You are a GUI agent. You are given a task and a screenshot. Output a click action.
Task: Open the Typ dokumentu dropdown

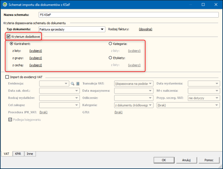[x=72, y=29]
